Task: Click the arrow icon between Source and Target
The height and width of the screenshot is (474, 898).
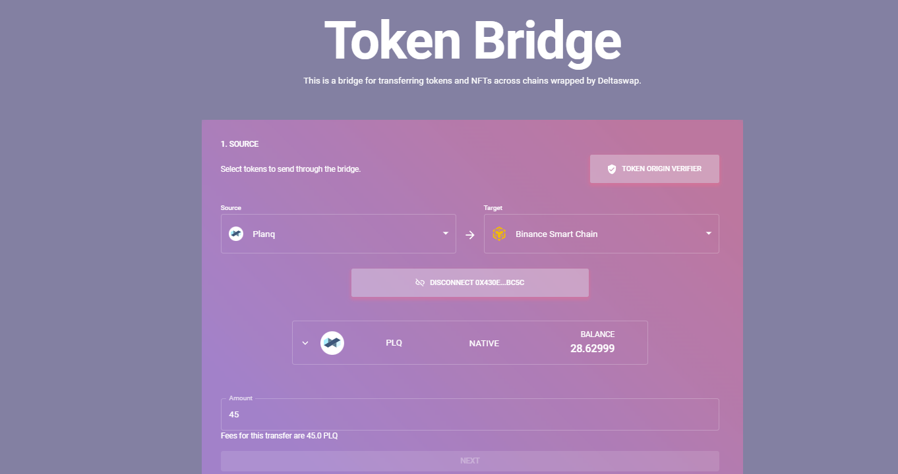Action: [x=470, y=234]
